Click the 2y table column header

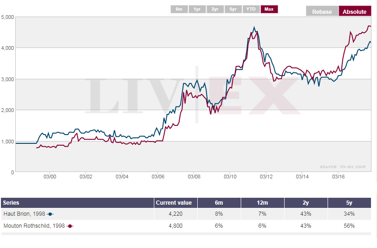tap(306, 203)
